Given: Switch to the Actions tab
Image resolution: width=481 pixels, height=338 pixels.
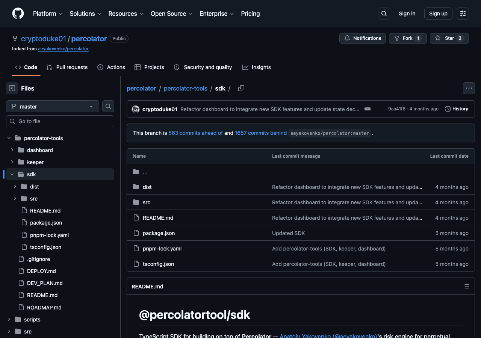Looking at the screenshot, I should point(111,67).
